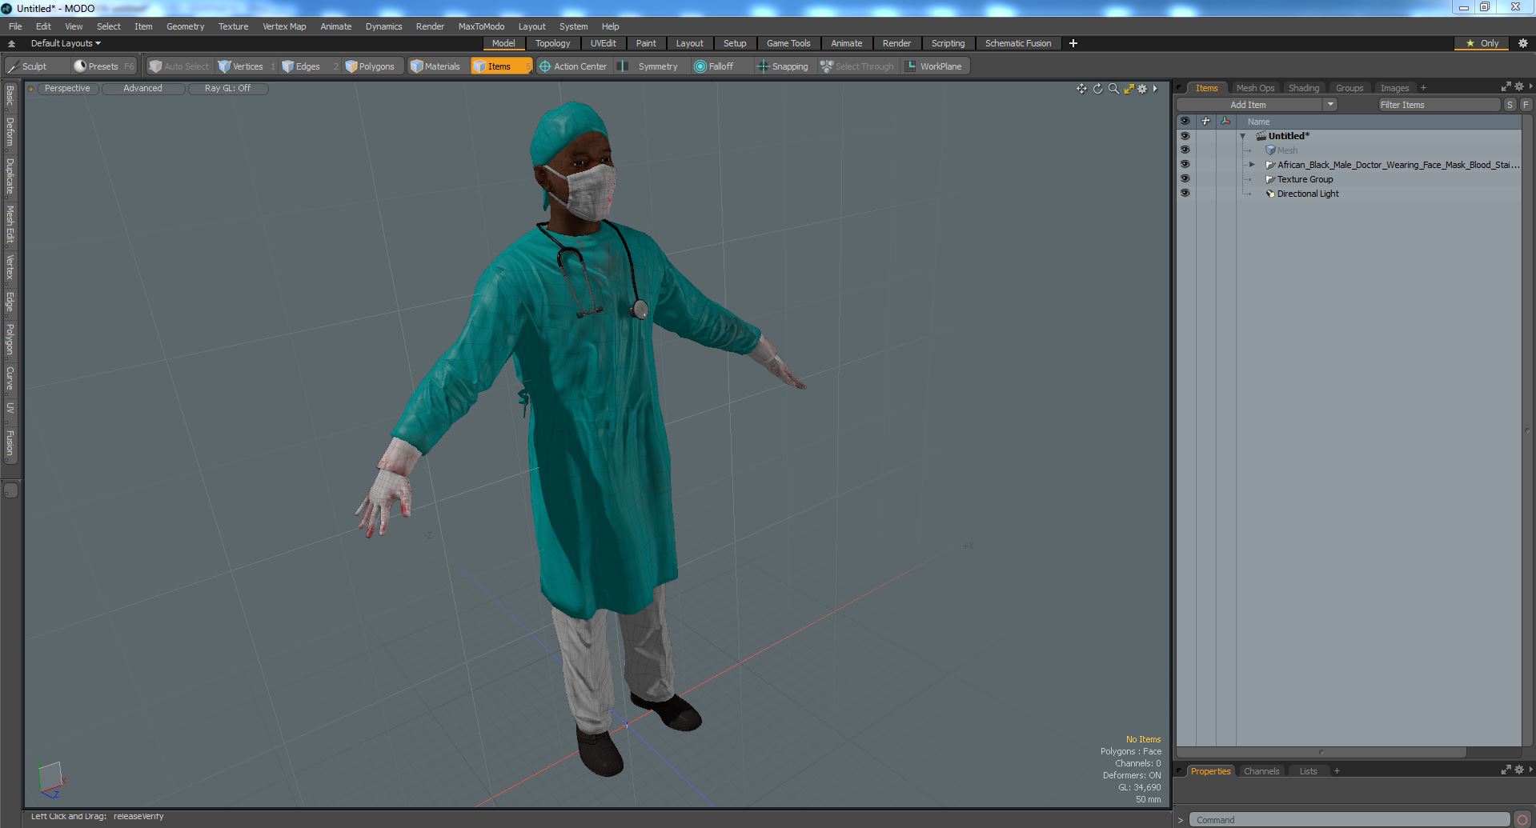Open the Channels tab
This screenshot has width=1536, height=828.
(1261, 771)
